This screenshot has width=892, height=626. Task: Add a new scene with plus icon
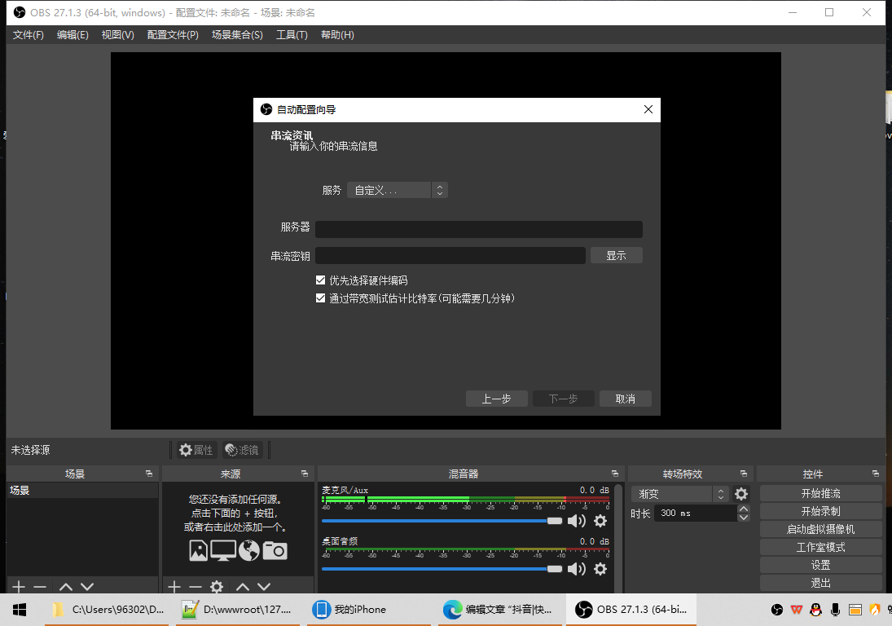(x=19, y=587)
